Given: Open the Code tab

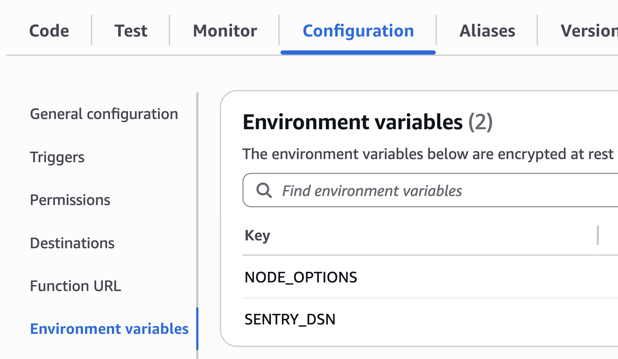Looking at the screenshot, I should coord(49,31).
